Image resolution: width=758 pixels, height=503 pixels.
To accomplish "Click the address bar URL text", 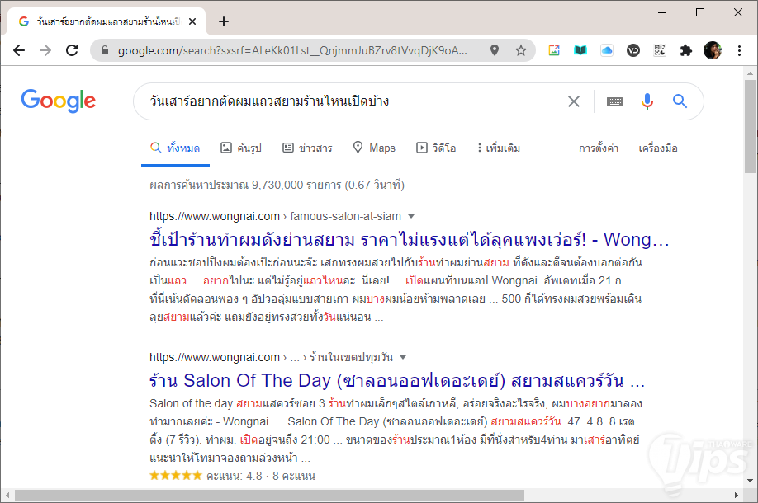I will click(x=292, y=50).
